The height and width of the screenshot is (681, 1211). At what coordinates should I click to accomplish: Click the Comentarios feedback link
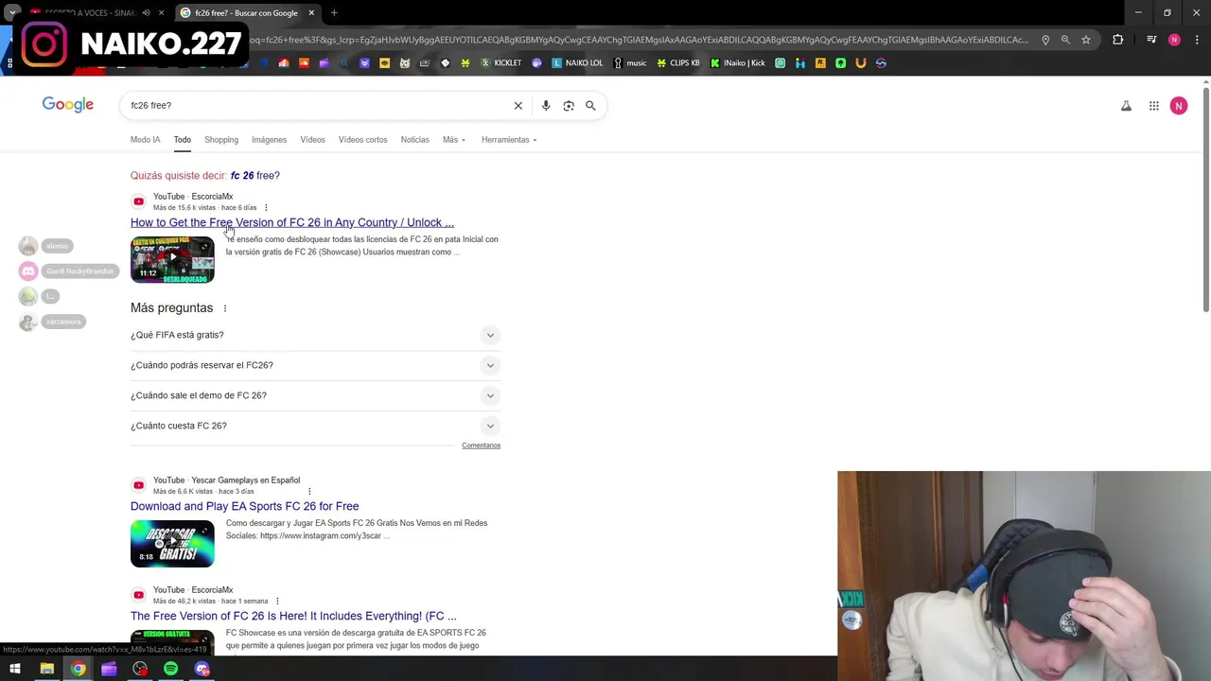[481, 445]
